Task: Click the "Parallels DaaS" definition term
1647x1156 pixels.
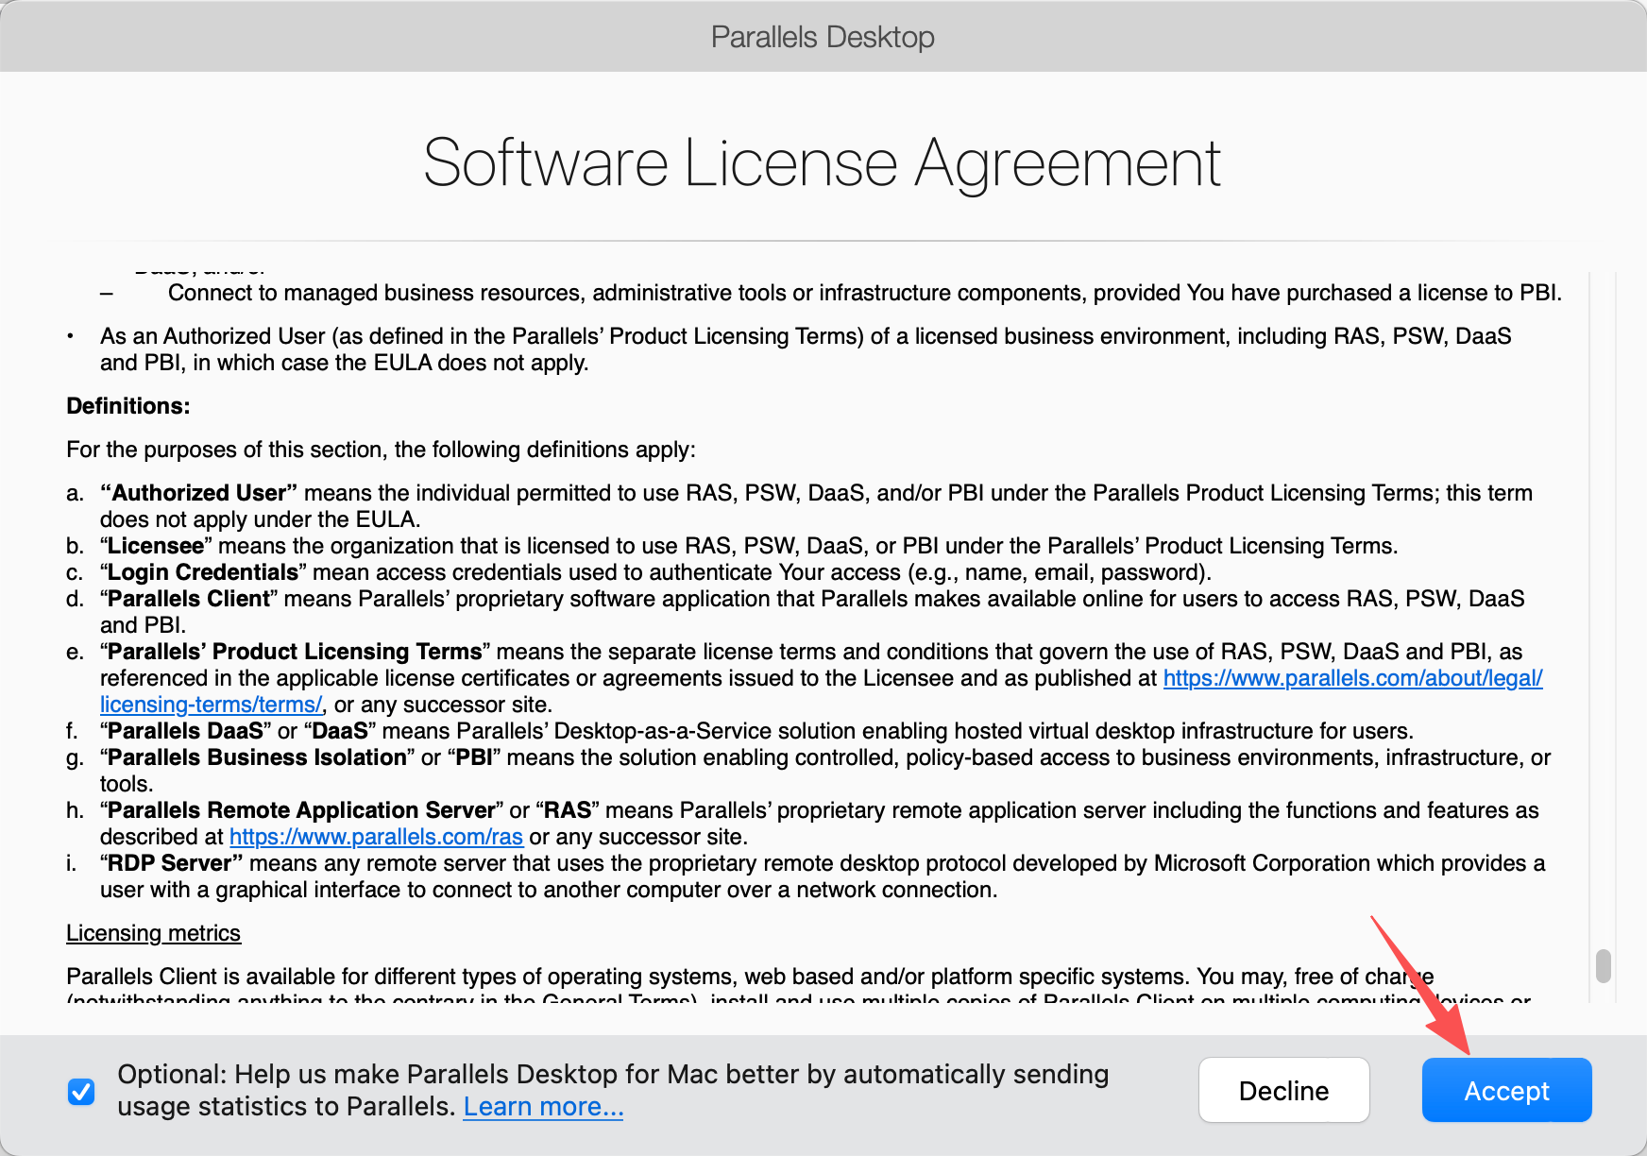Action: pyautogui.click(x=185, y=731)
